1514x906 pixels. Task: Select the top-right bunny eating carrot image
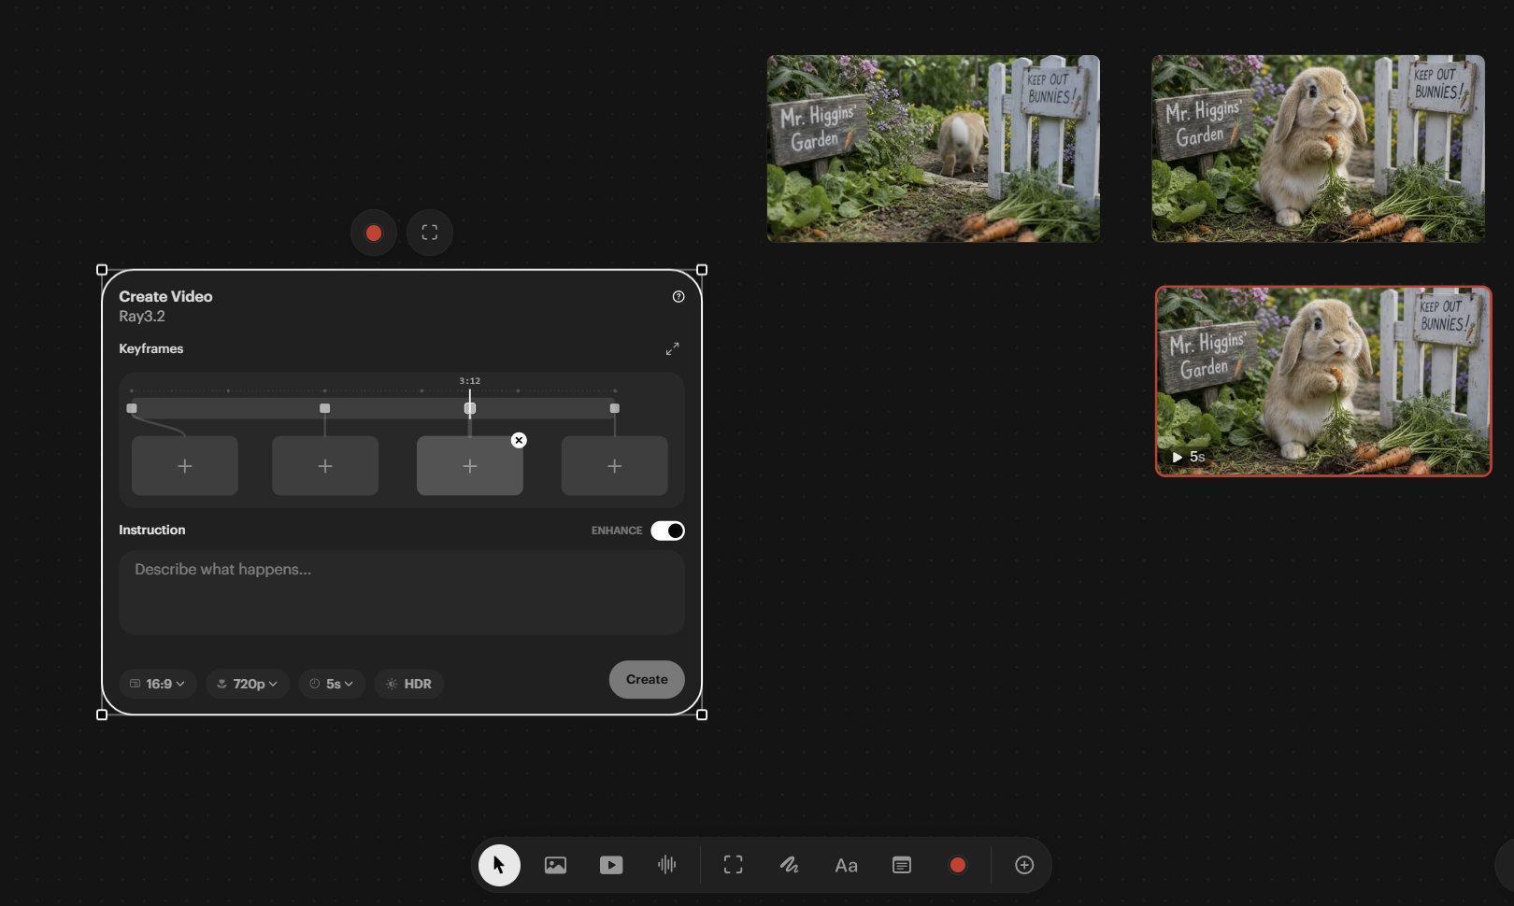pyautogui.click(x=1318, y=149)
